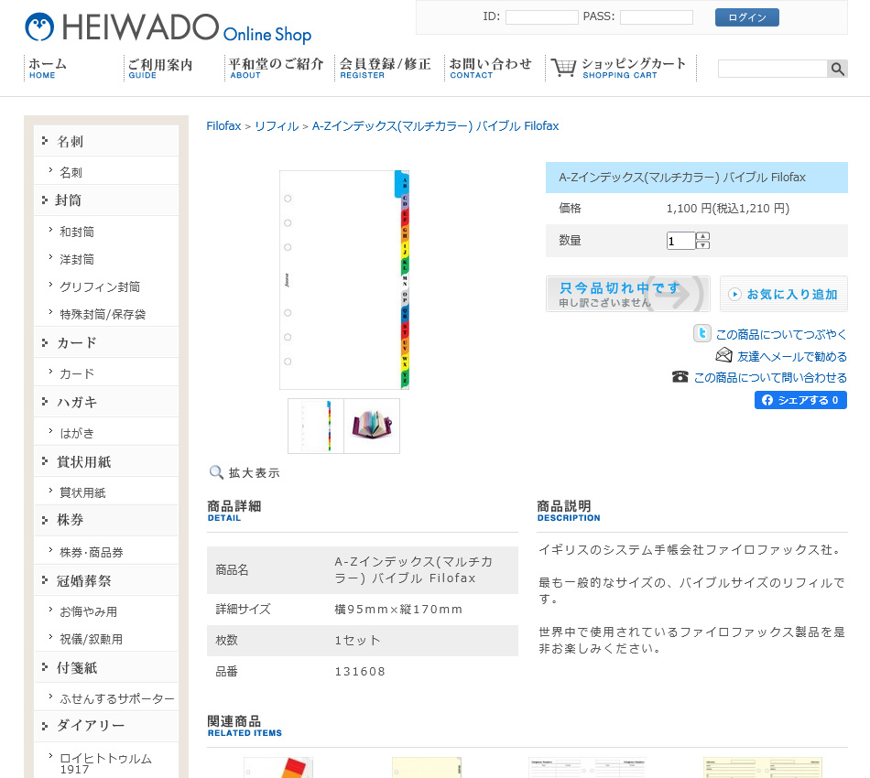Open the お問い合わせ CONTACT menu
Viewport: 870px width, 778px height.
pos(491,69)
